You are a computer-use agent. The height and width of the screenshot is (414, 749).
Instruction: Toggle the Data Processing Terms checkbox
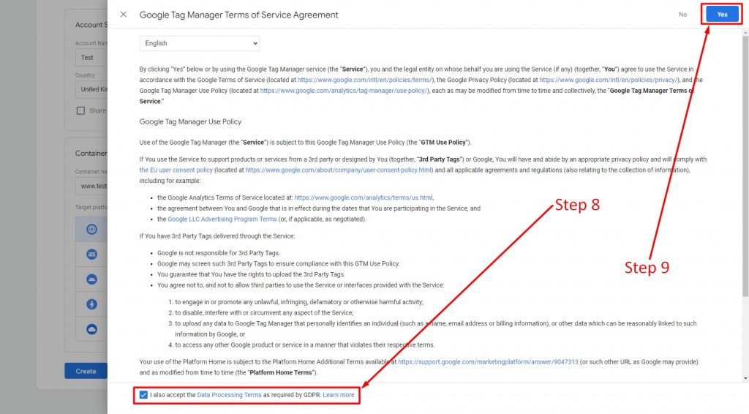coord(143,395)
